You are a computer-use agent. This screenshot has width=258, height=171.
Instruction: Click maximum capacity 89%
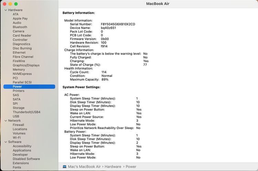[105, 80]
